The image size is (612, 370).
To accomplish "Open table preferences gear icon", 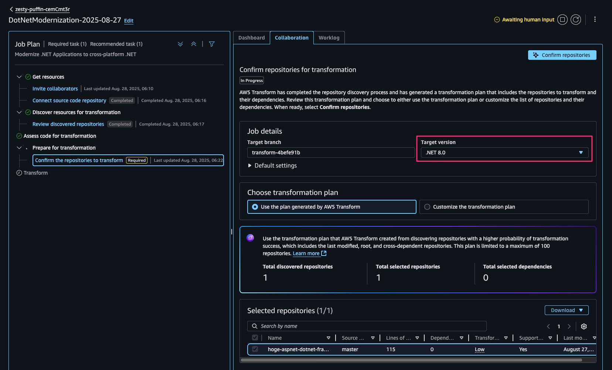I will (x=584, y=326).
